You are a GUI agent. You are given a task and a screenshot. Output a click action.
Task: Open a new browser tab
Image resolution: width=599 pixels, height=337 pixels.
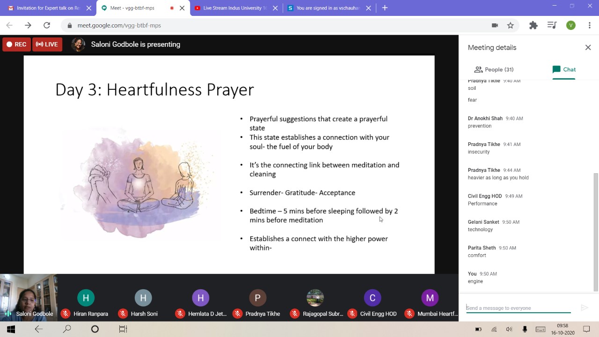tap(385, 8)
